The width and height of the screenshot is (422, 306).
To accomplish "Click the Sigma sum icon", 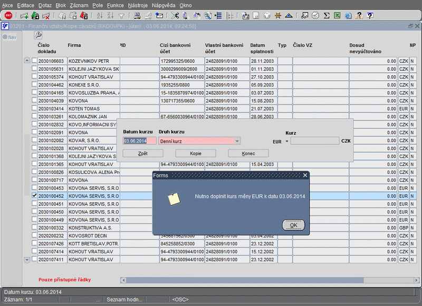I will pyautogui.click(x=327, y=16).
